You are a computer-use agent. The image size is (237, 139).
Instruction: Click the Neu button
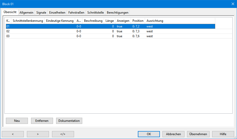(x=17, y=121)
